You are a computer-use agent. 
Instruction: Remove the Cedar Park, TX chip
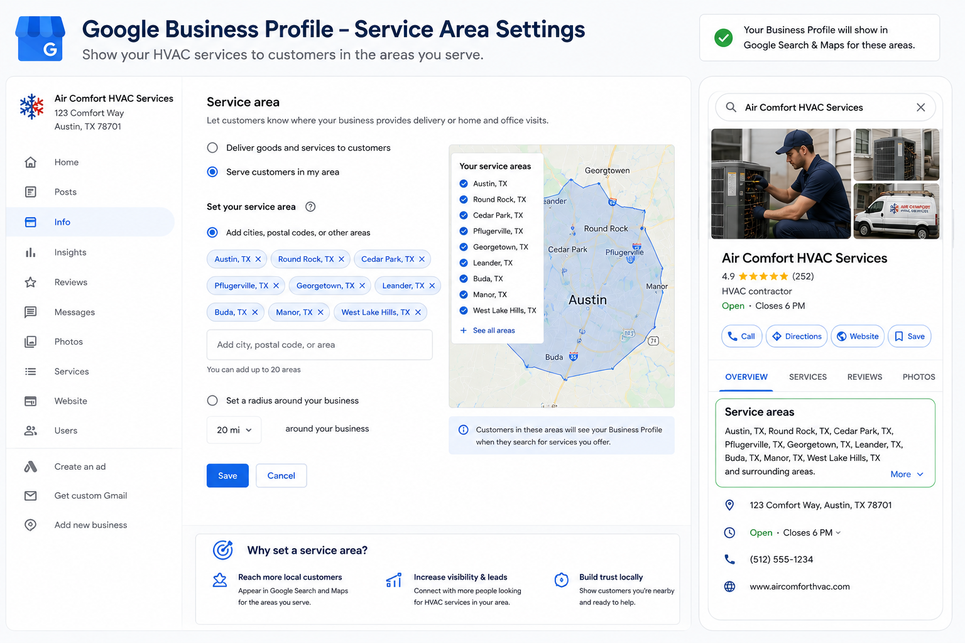point(422,259)
